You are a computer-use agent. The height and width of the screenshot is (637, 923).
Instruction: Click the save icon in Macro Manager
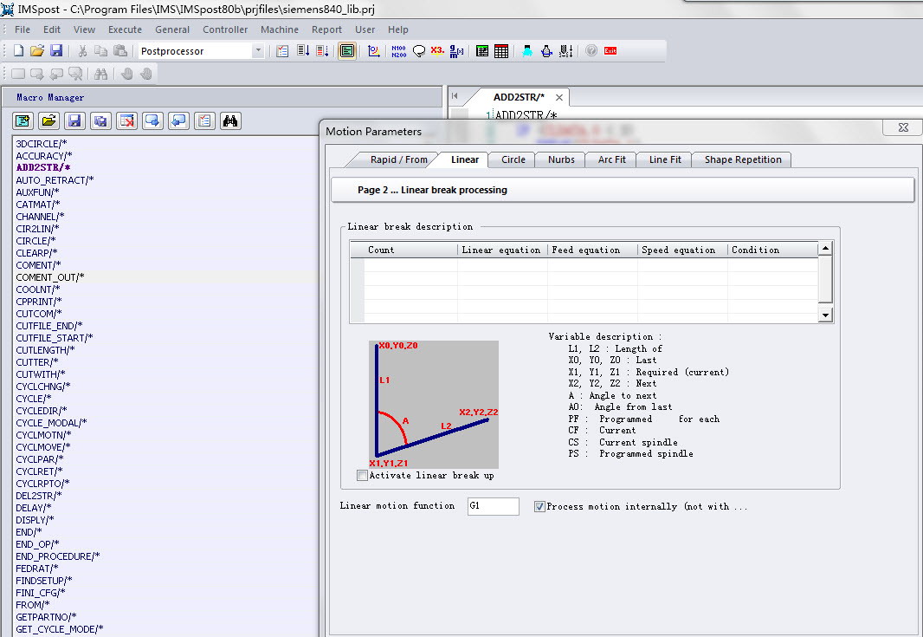point(74,120)
